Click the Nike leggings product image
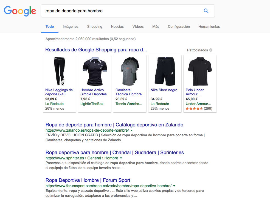 coord(60,71)
